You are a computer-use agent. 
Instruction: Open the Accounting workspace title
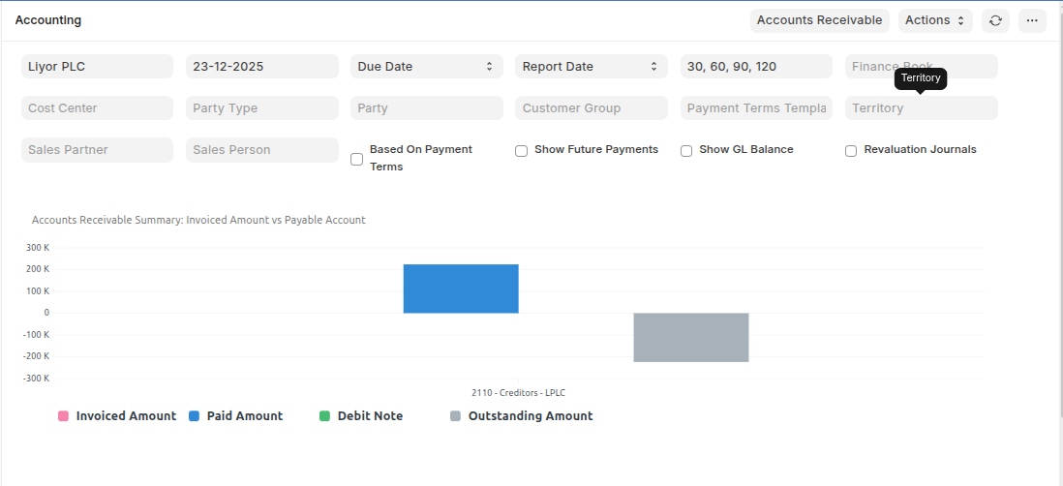point(48,20)
